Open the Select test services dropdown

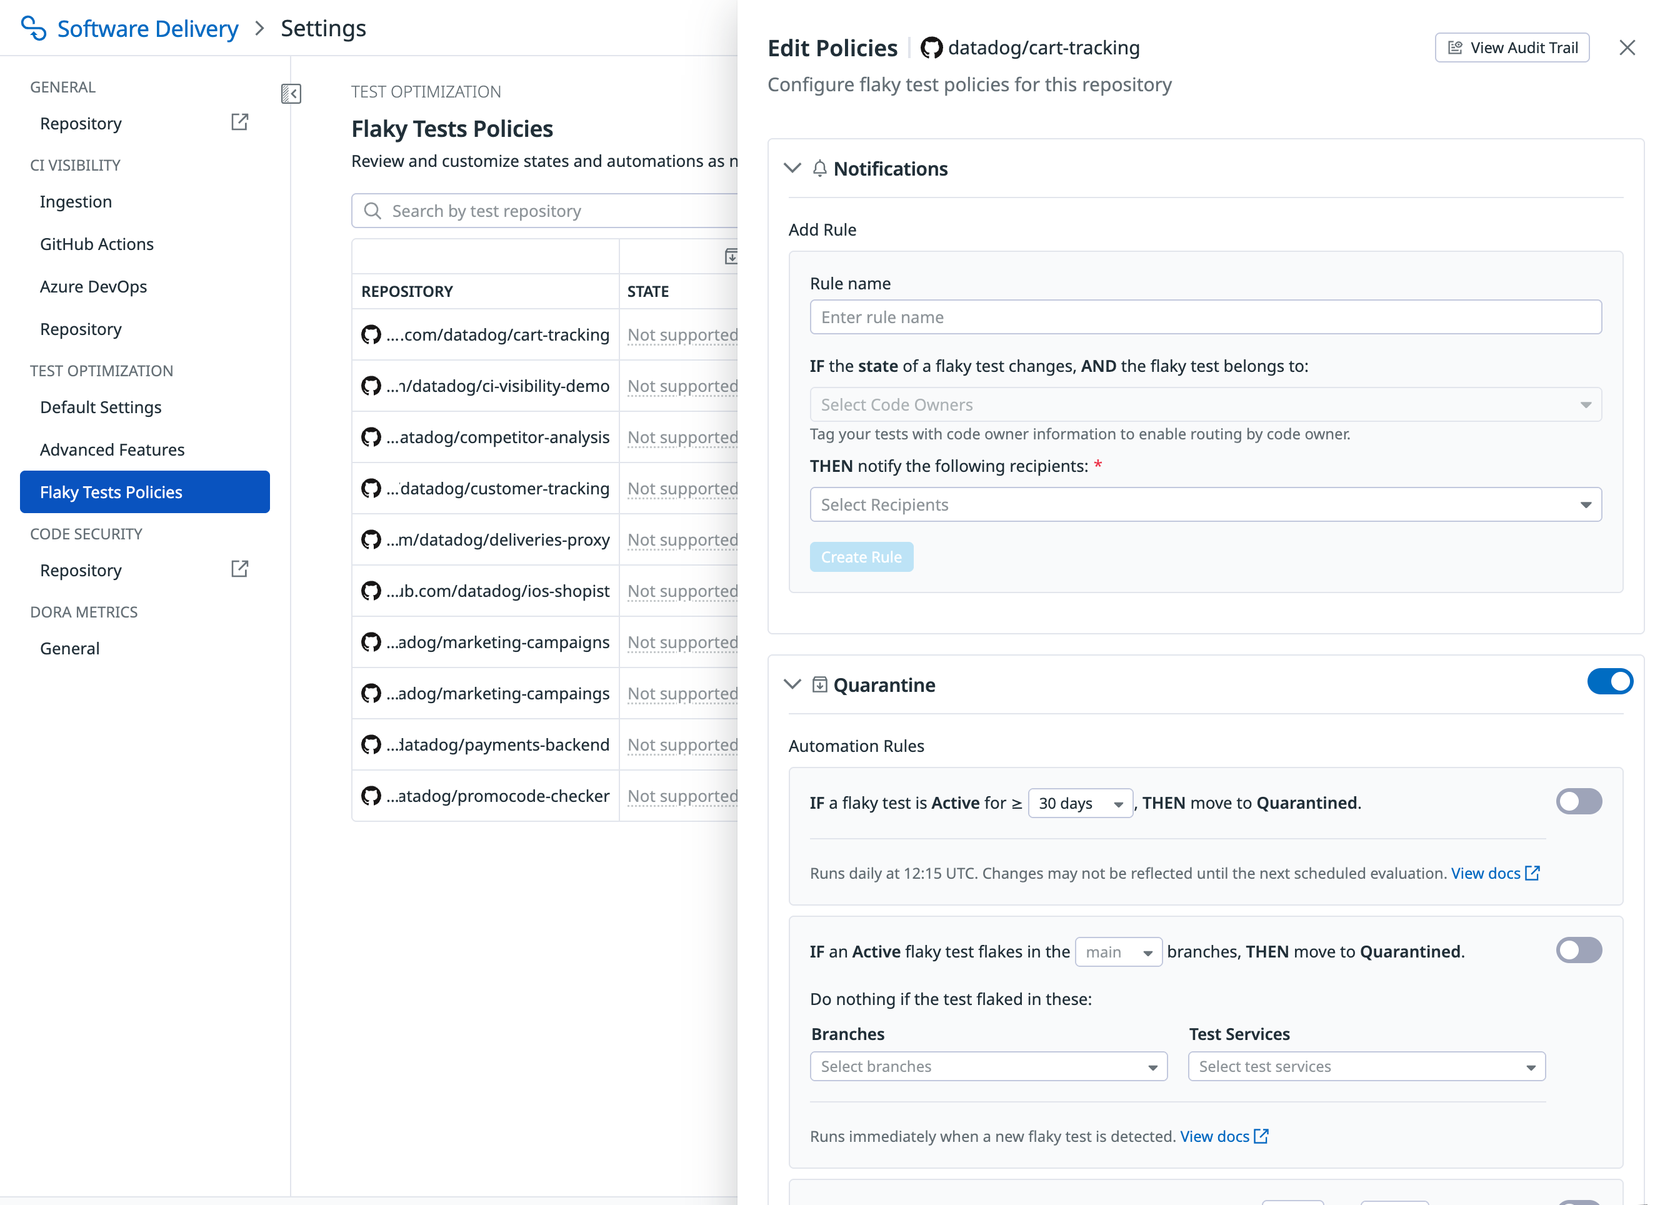tap(1366, 1066)
